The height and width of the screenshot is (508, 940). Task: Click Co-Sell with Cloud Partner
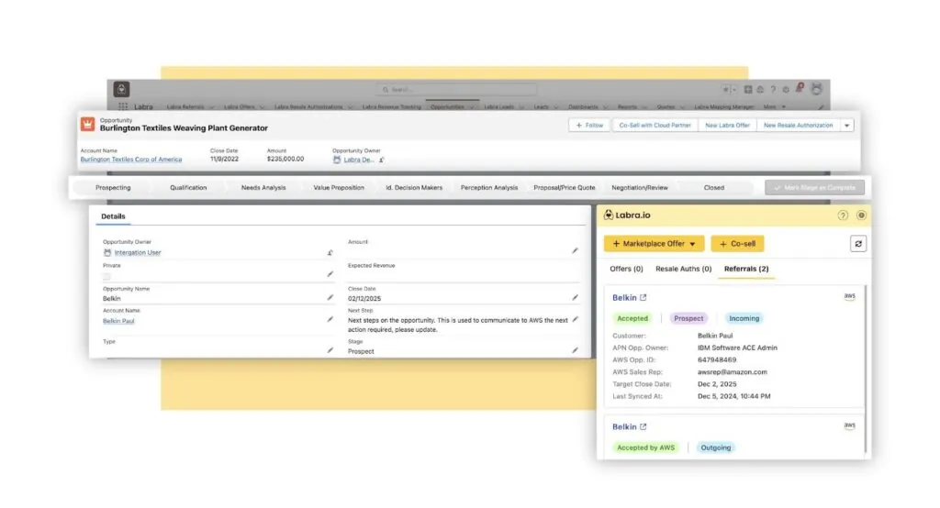click(655, 126)
